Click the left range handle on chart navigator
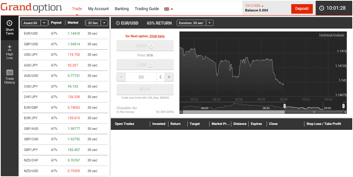The width and height of the screenshot is (353, 177). [285, 106]
